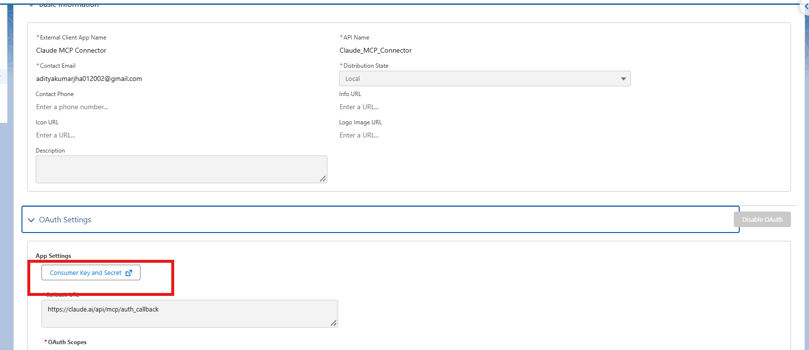Focus the Contact Phone number field
This screenshot has width=809, height=350.
coord(182,107)
